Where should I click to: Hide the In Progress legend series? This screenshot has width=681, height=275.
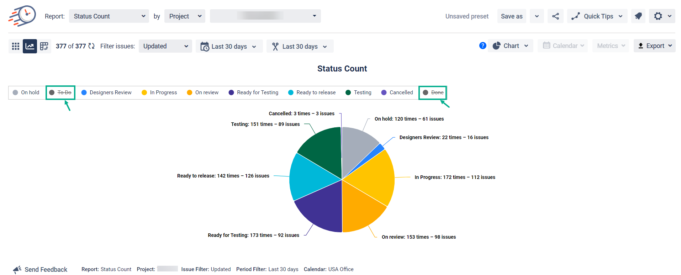pos(159,92)
